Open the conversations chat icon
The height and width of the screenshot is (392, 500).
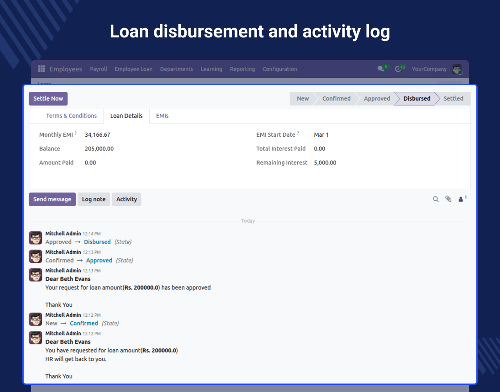pyautogui.click(x=381, y=69)
